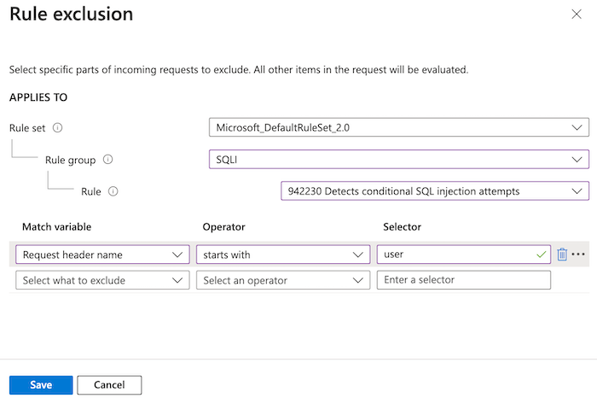Open the Microsoft_DefaultRuleSet_2.0 rule set dropdown

(398, 128)
